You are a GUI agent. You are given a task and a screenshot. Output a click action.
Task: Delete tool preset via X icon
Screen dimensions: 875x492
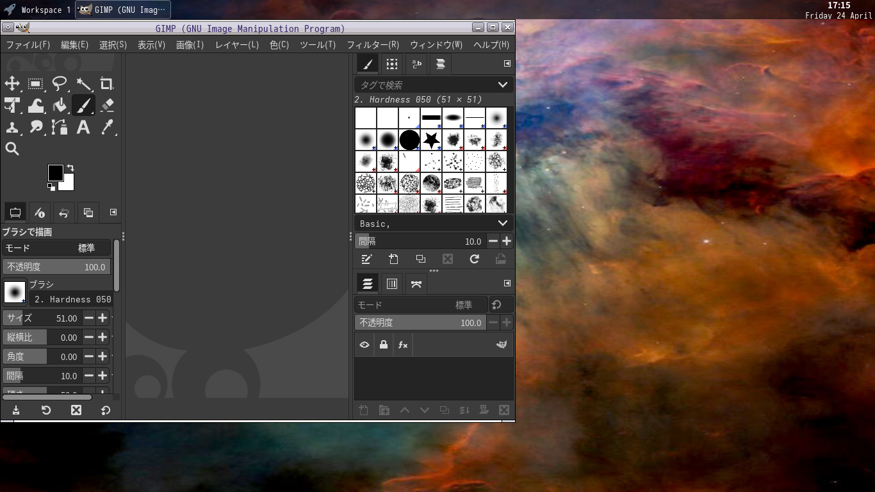(76, 410)
